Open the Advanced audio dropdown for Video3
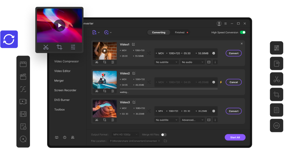Viewport: 291px width, 153px height. pyautogui.click(x=193, y=120)
